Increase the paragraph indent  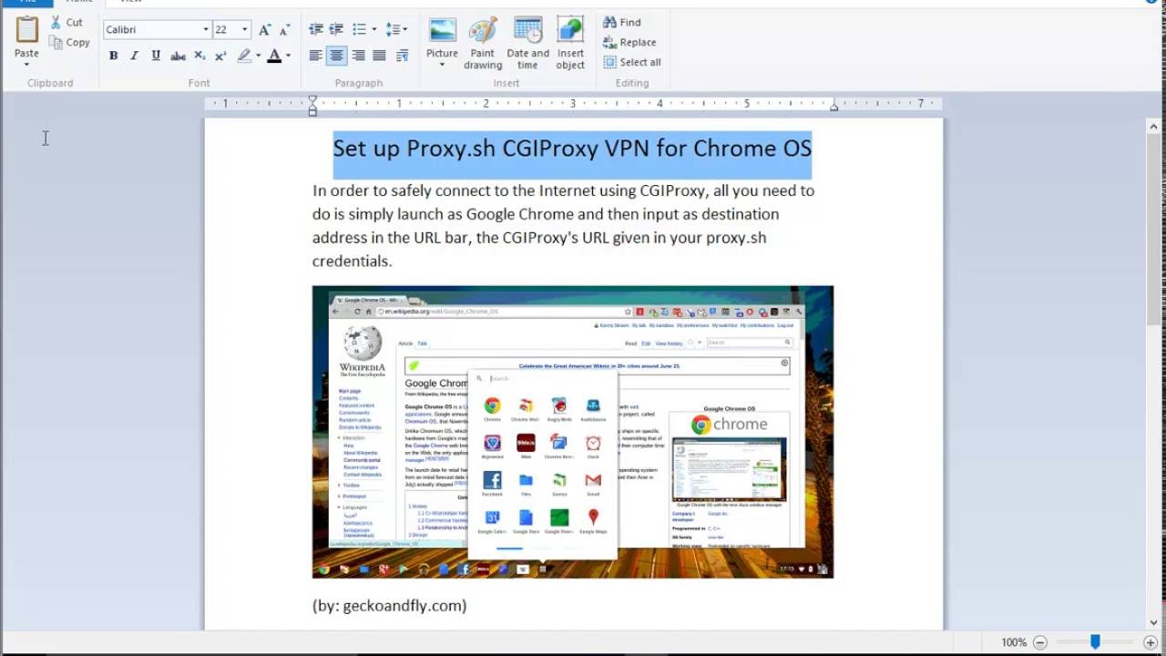[x=336, y=30]
